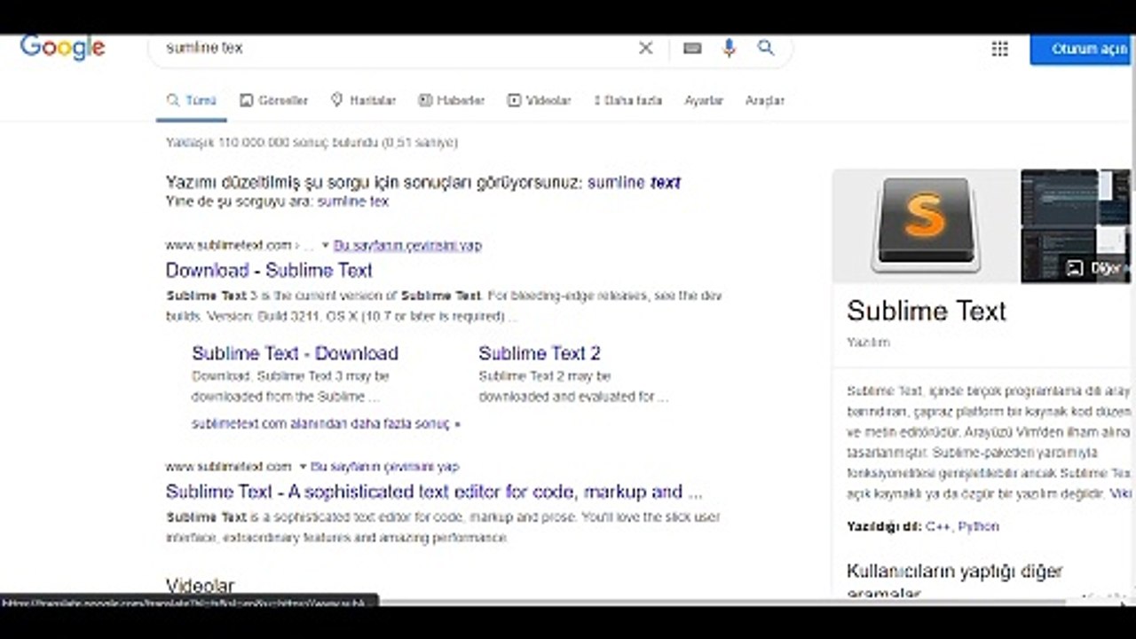Open the Haritalar tab
Viewport: 1136px width, 639px height.
(363, 100)
